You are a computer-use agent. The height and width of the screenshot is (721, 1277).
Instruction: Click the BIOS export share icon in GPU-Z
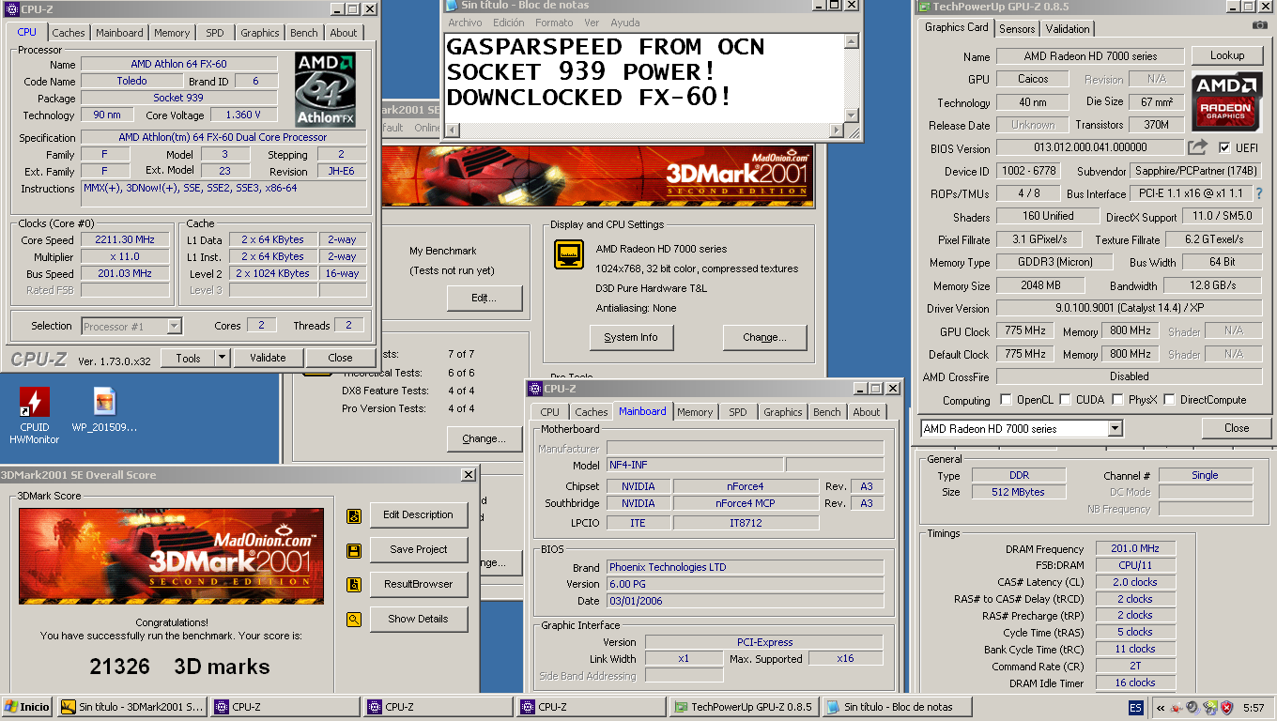1197,147
